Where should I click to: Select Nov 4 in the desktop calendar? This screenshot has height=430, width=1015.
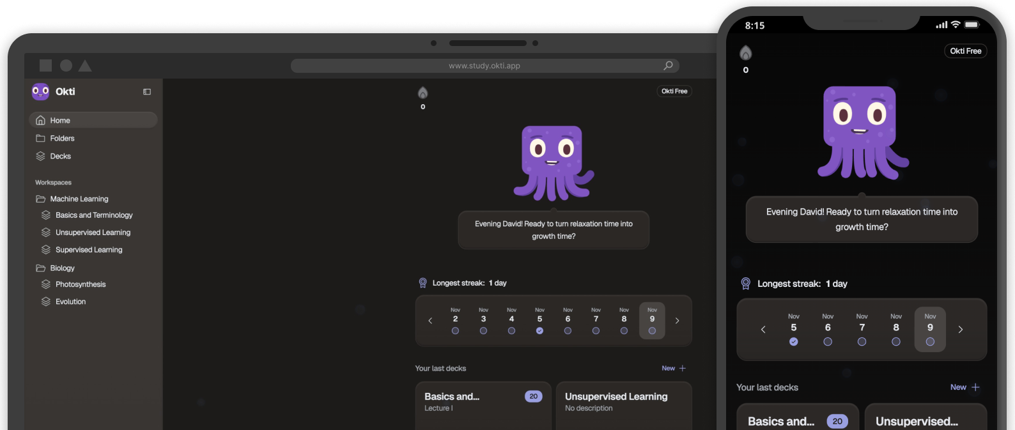pos(511,321)
